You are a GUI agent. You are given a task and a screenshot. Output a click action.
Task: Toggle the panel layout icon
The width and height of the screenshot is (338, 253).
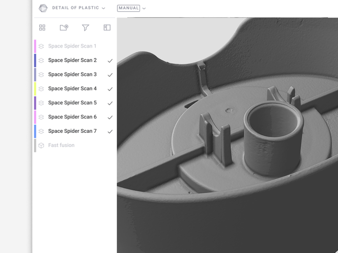coord(107,28)
